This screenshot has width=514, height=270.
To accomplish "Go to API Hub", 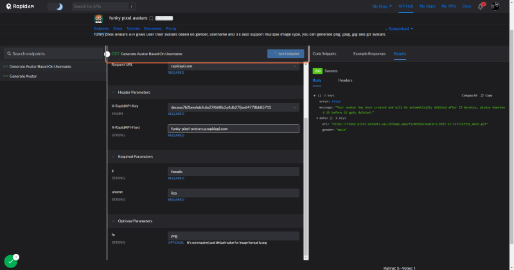I will (405, 6).
